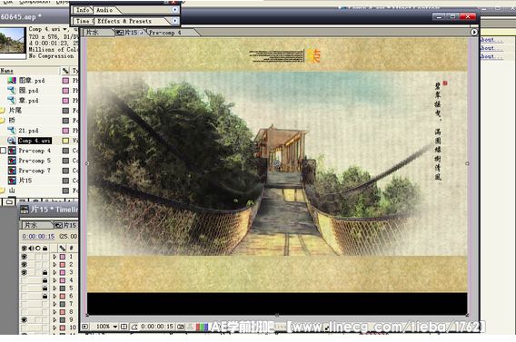
Task: Switch to the Pre-comp 4 viewer tab
Action: point(165,33)
